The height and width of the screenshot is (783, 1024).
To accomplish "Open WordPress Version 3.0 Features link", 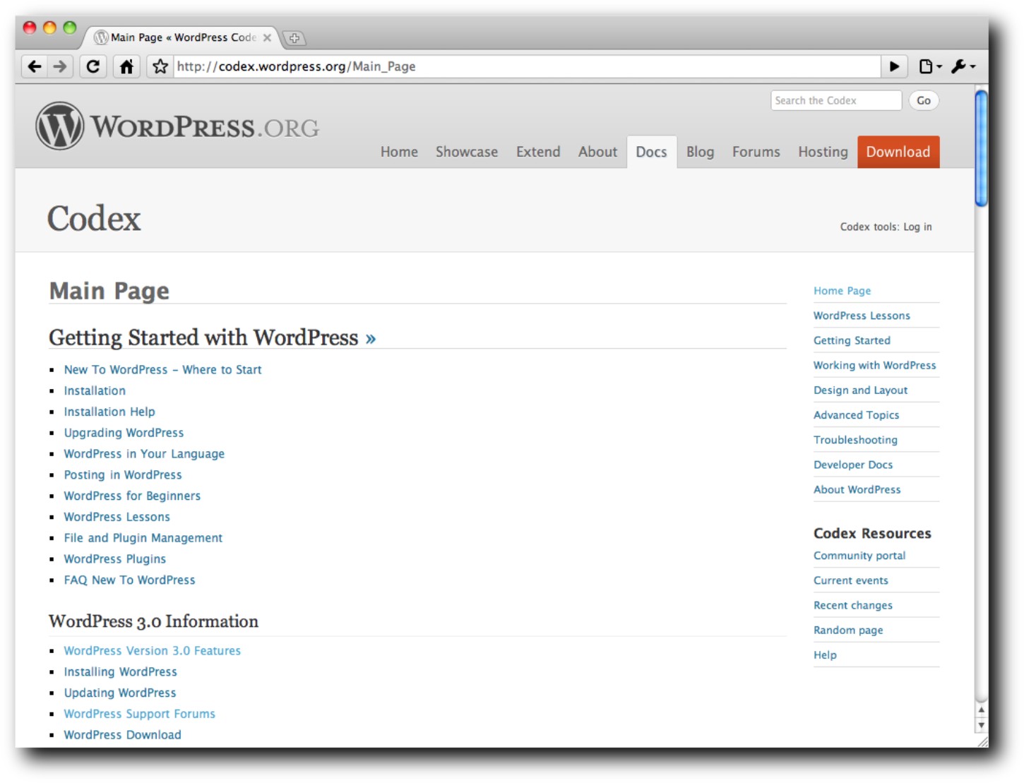I will click(152, 651).
